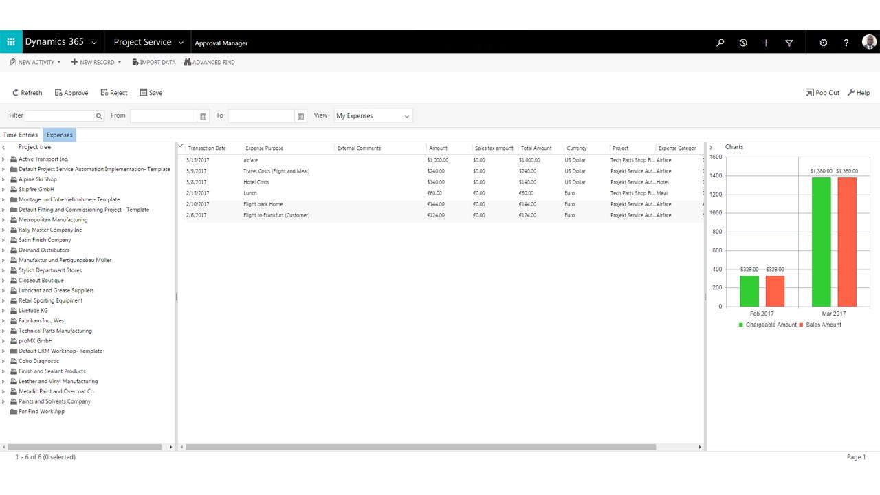Switch to the Time Entries tab
Viewport: 880px width, 495px height.
tap(21, 135)
